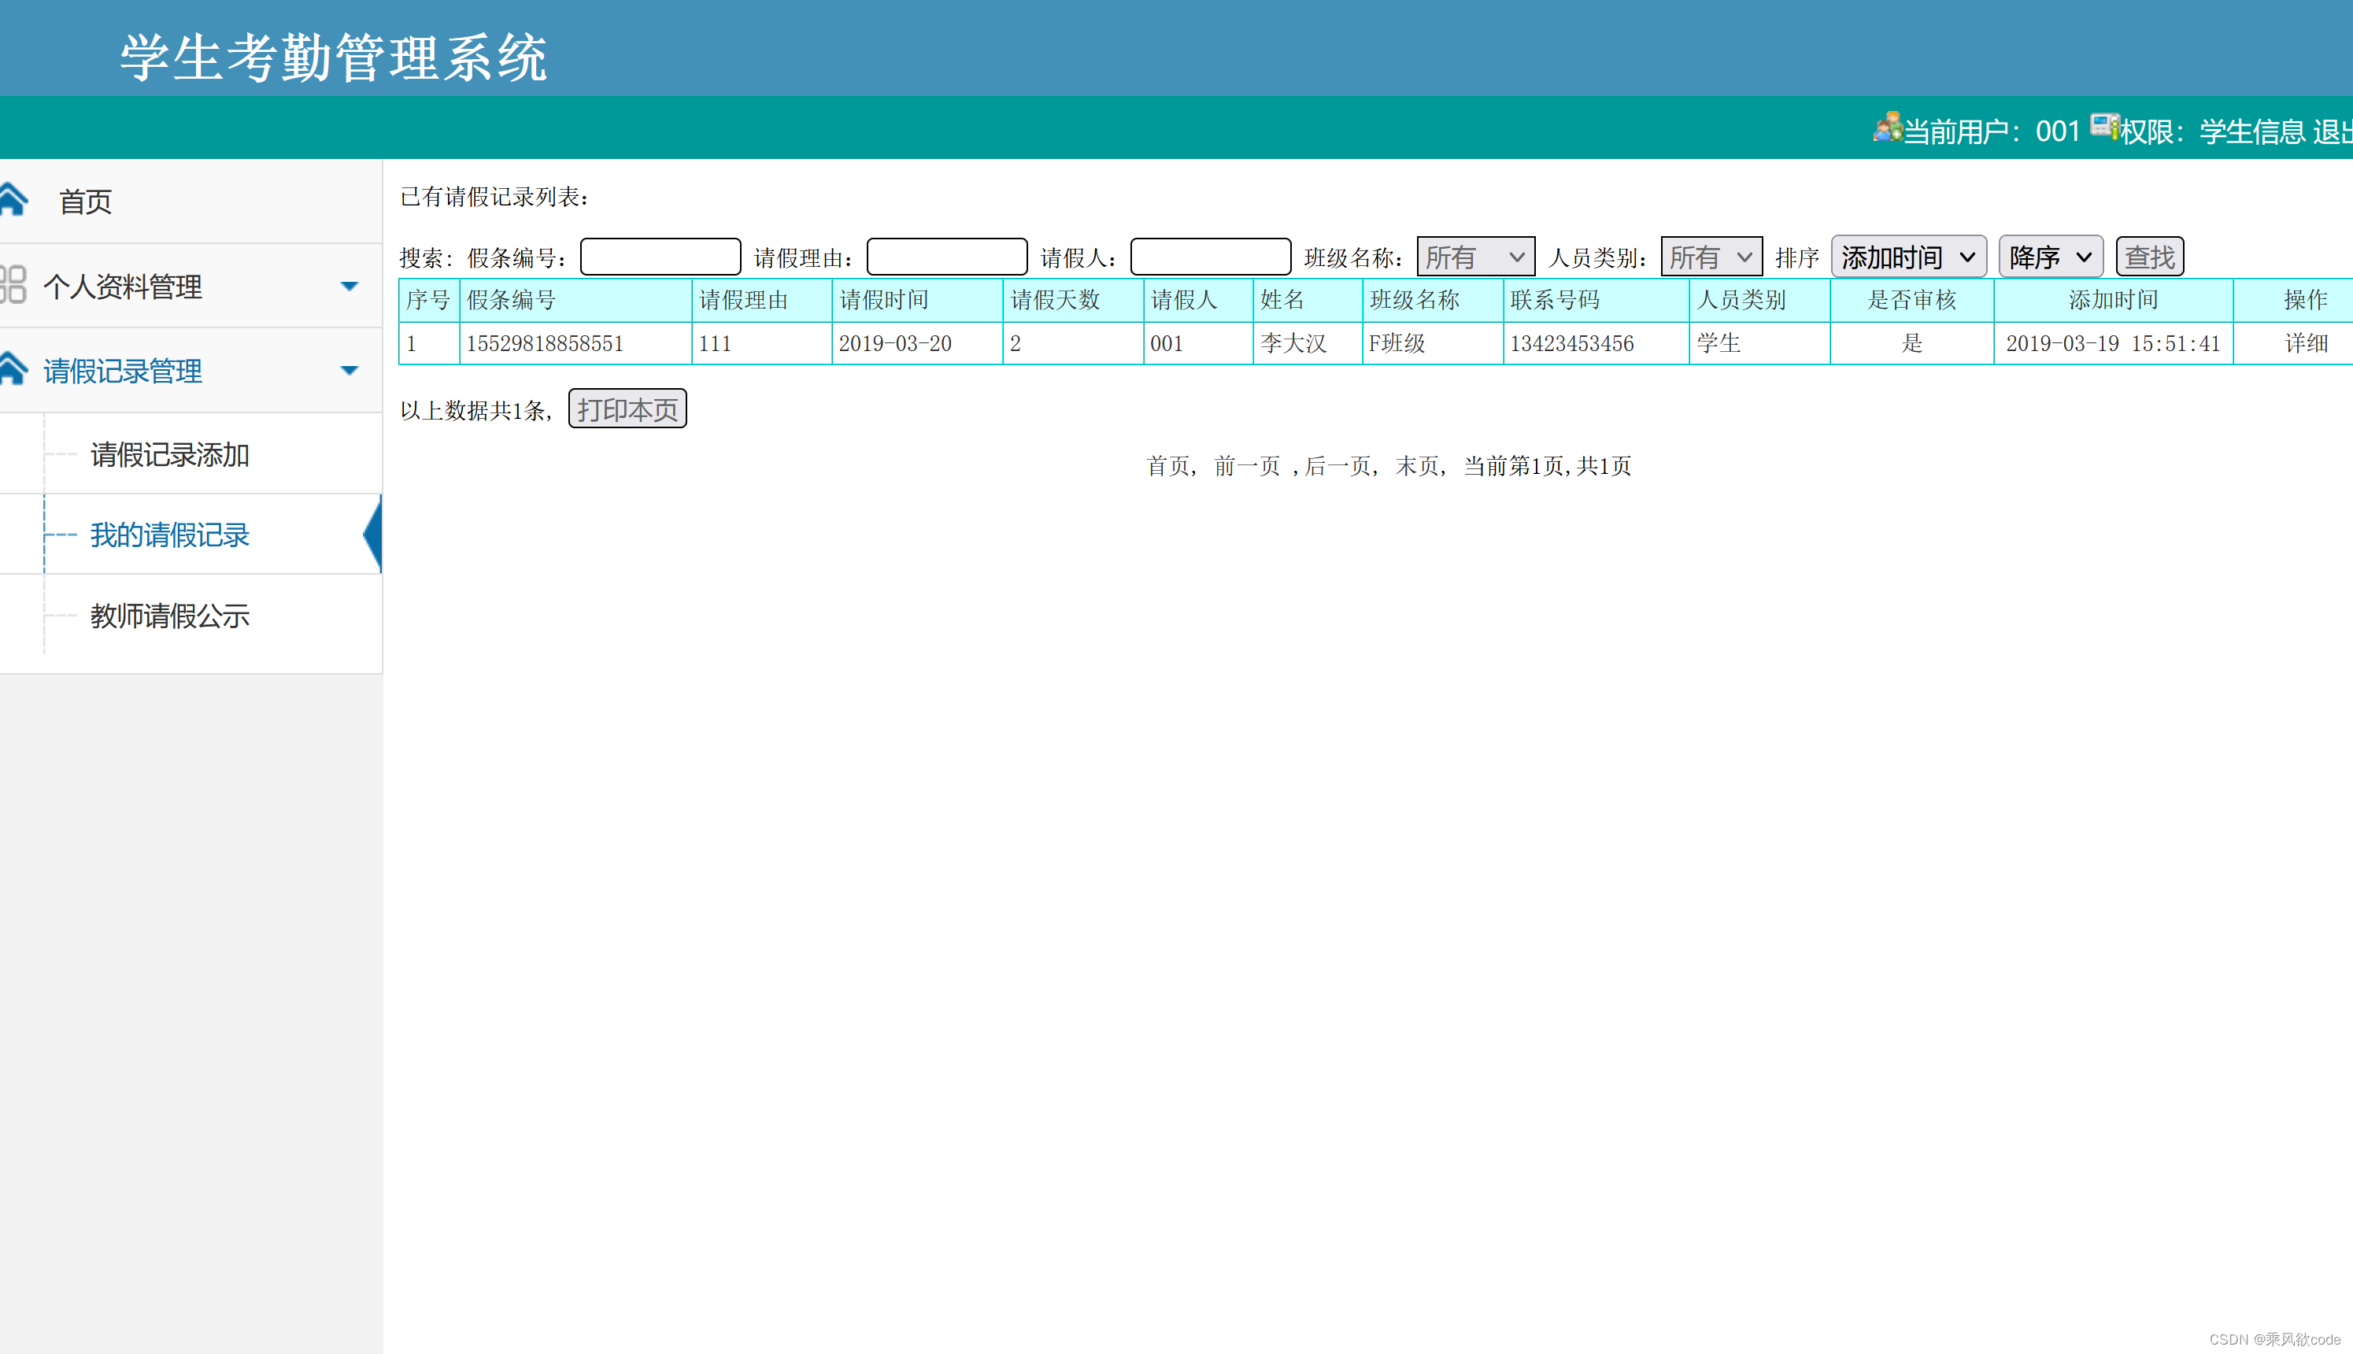Click the 假条编号 search input field
Image resolution: width=2353 pixels, height=1354 pixels.
point(660,257)
